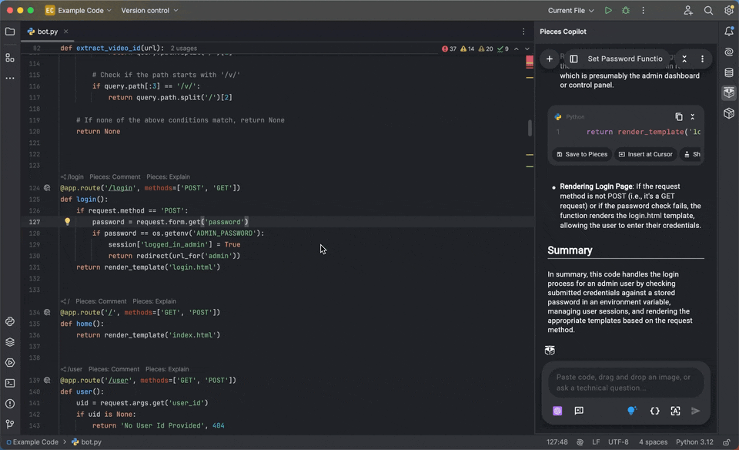Click the extract text from image icon

[675, 411]
